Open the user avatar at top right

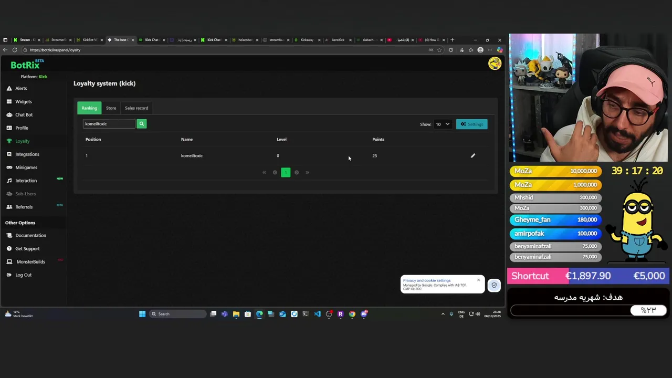pos(495,64)
